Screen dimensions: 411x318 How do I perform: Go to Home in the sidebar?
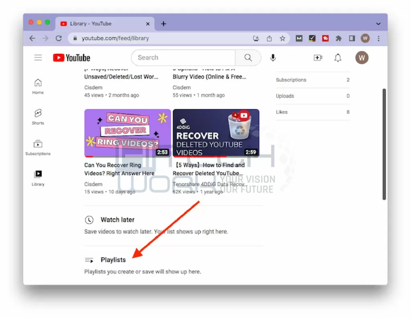[x=38, y=87]
